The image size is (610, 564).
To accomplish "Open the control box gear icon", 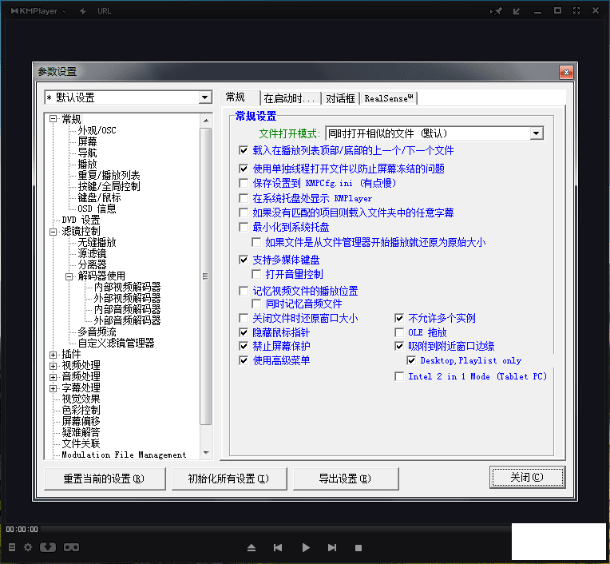I will pyautogui.click(x=28, y=547).
